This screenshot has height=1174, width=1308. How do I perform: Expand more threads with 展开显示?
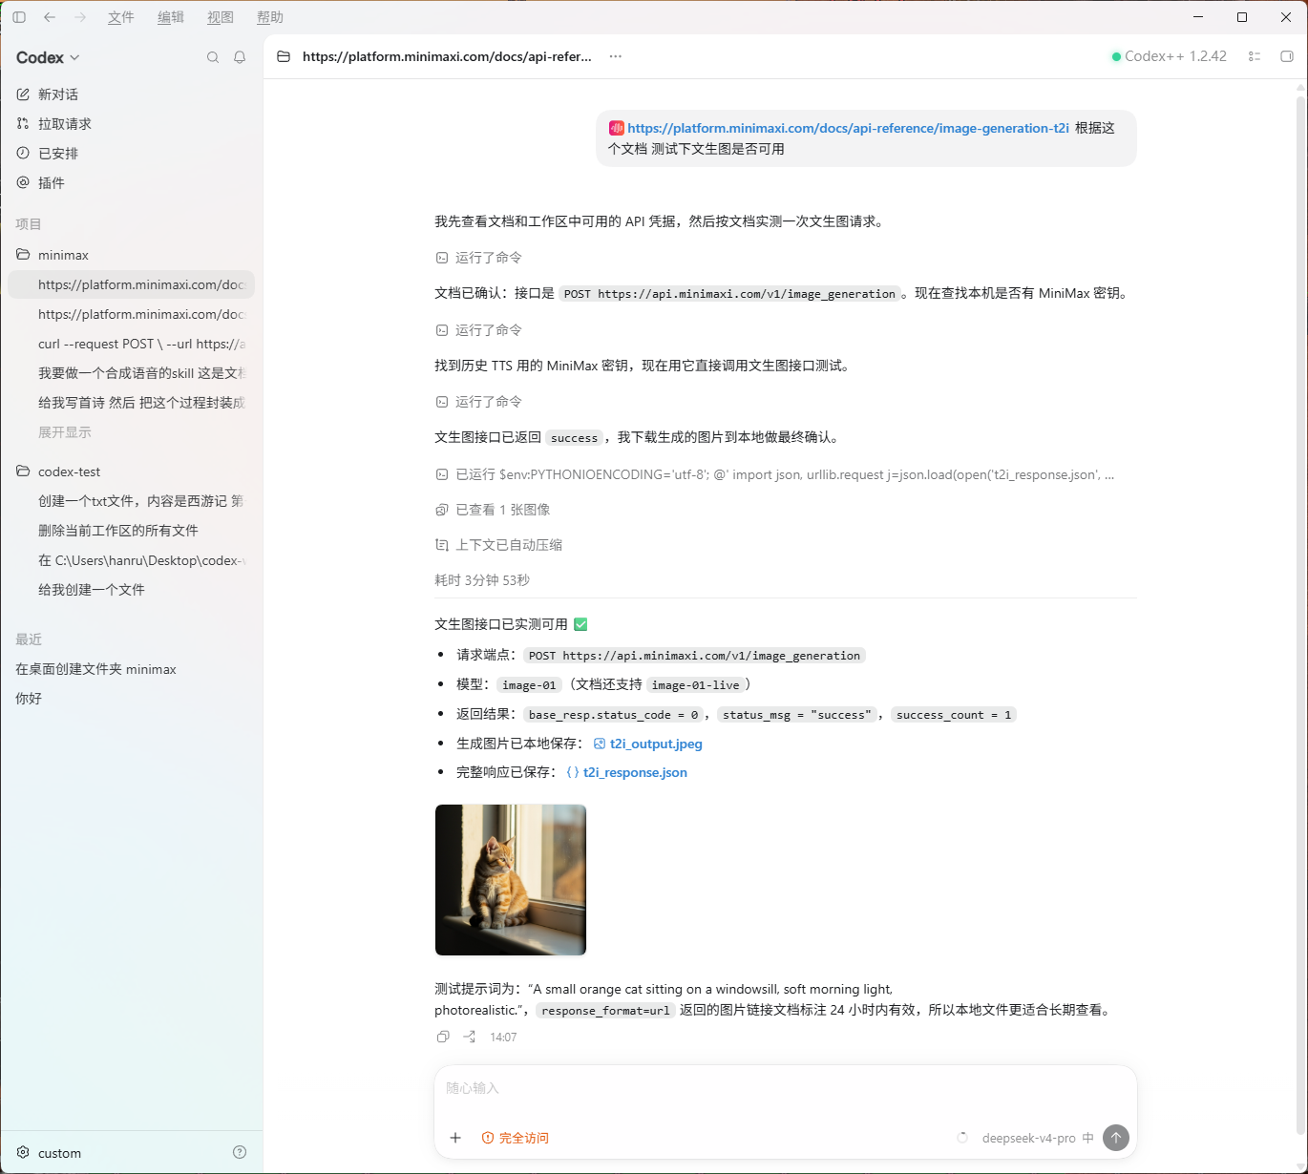pyautogui.click(x=65, y=432)
